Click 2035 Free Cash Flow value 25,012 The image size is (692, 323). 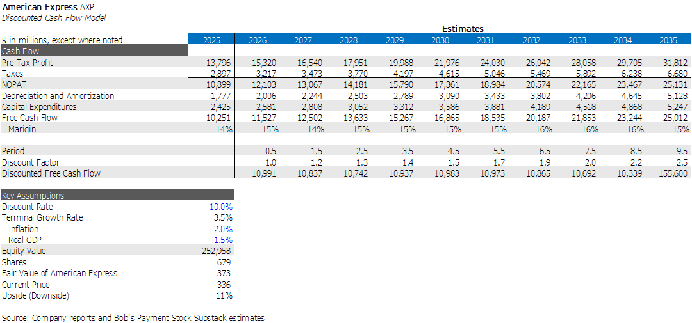coord(675,118)
